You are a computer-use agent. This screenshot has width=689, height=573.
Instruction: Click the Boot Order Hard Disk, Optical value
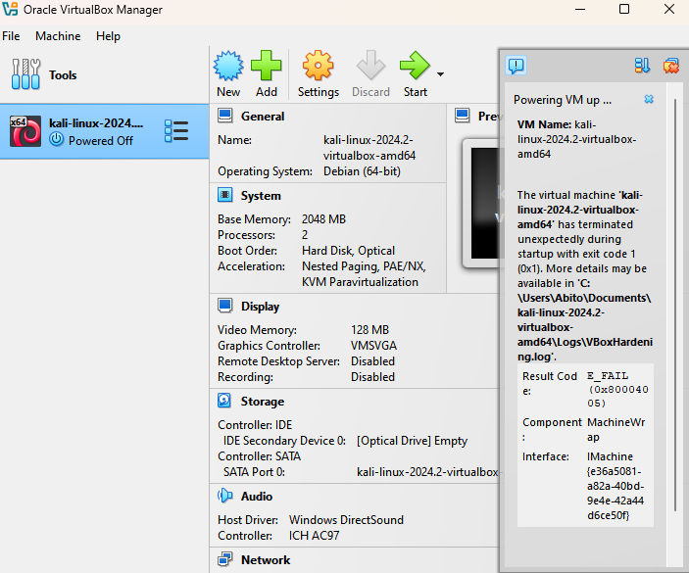coord(348,251)
